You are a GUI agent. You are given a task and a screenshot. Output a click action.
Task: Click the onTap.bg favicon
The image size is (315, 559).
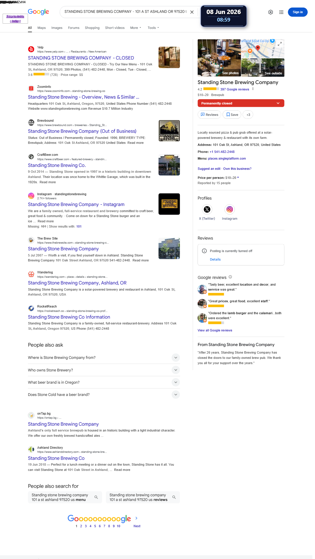pyautogui.click(x=31, y=415)
